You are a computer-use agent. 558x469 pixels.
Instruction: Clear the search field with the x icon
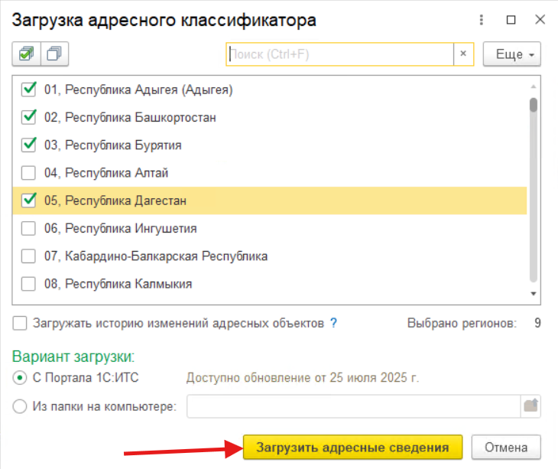click(x=463, y=54)
